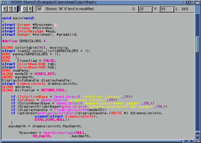Click the M modified indicator box
Image resolution: width=201 pixels, height=143 pixels.
tap(39, 9)
